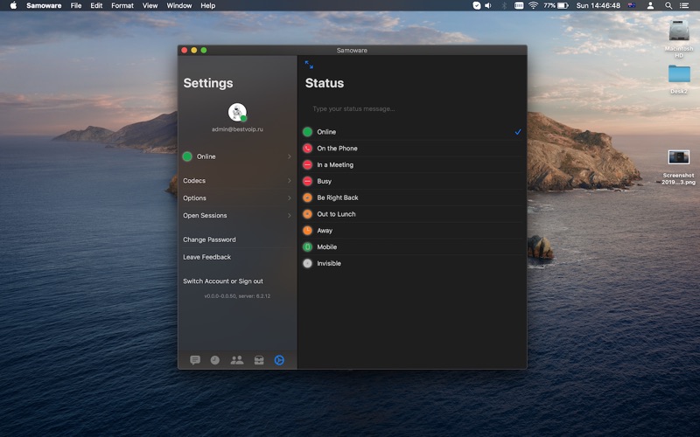Select the Screenshot png file on desktop
Screen dimensions: 700x437
679,157
